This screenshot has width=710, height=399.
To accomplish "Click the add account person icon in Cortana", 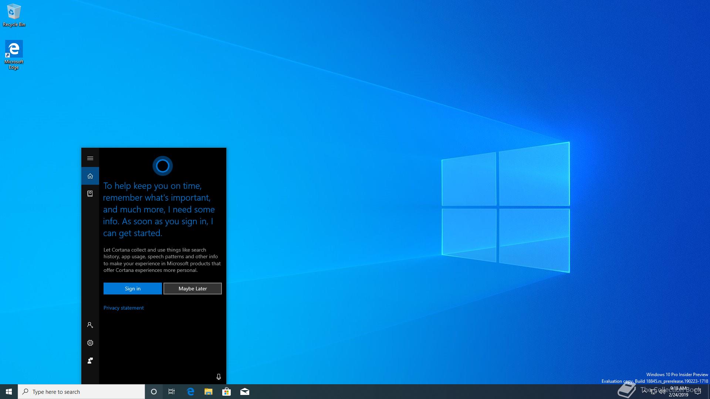I will pos(90,325).
